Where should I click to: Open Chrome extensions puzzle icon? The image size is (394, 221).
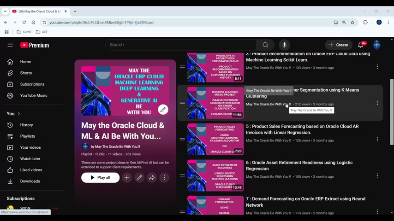click(x=365, y=22)
